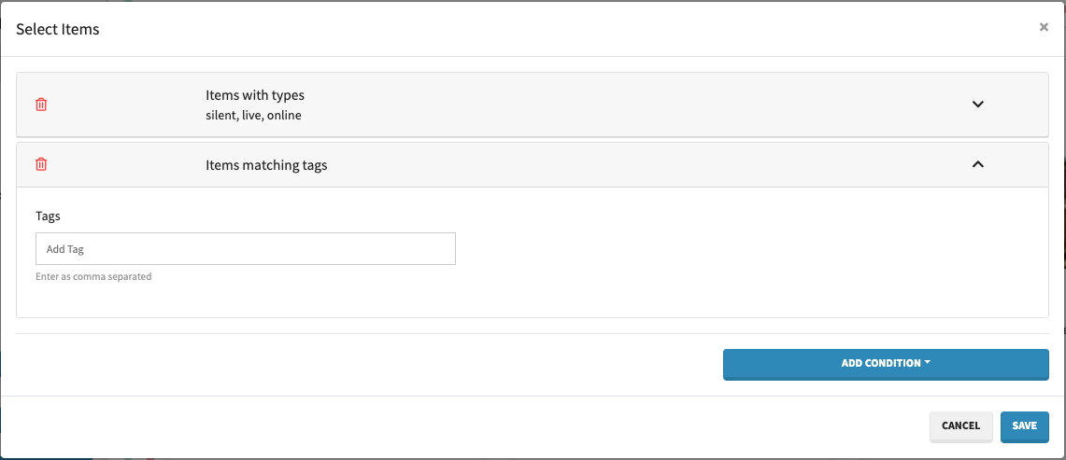Save the selected item conditions
This screenshot has width=1066, height=460.
pos(1024,425)
